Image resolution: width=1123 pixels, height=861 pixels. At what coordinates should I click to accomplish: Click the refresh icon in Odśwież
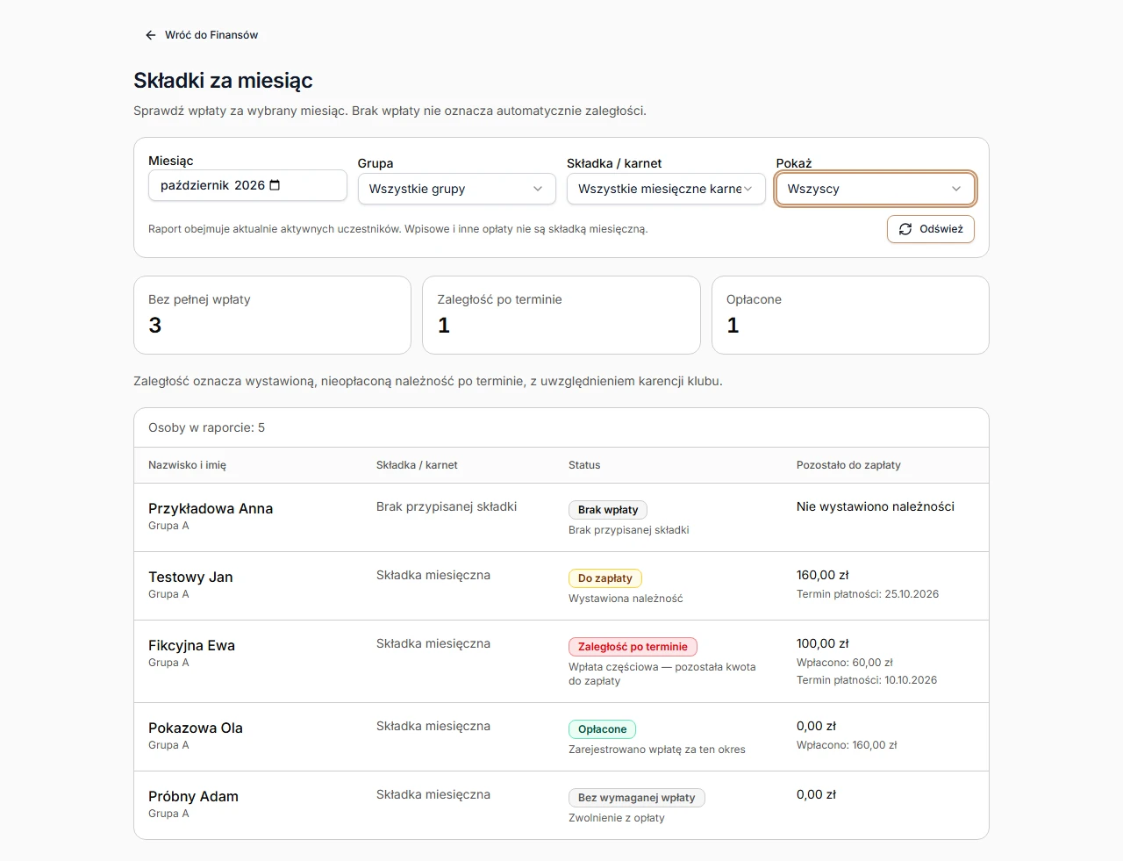[x=905, y=229]
